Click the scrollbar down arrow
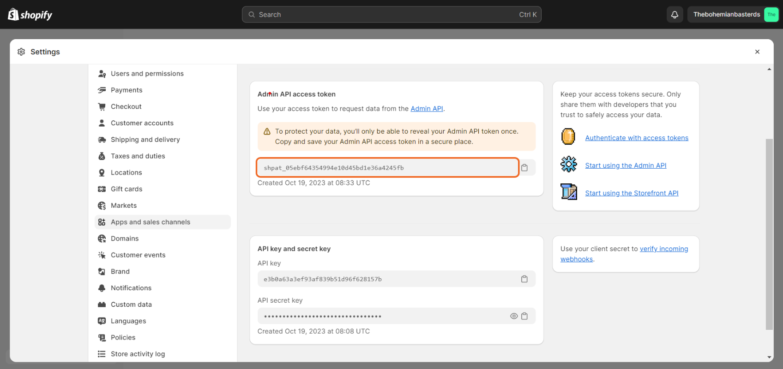Viewport: 783px width, 369px height. [769, 357]
